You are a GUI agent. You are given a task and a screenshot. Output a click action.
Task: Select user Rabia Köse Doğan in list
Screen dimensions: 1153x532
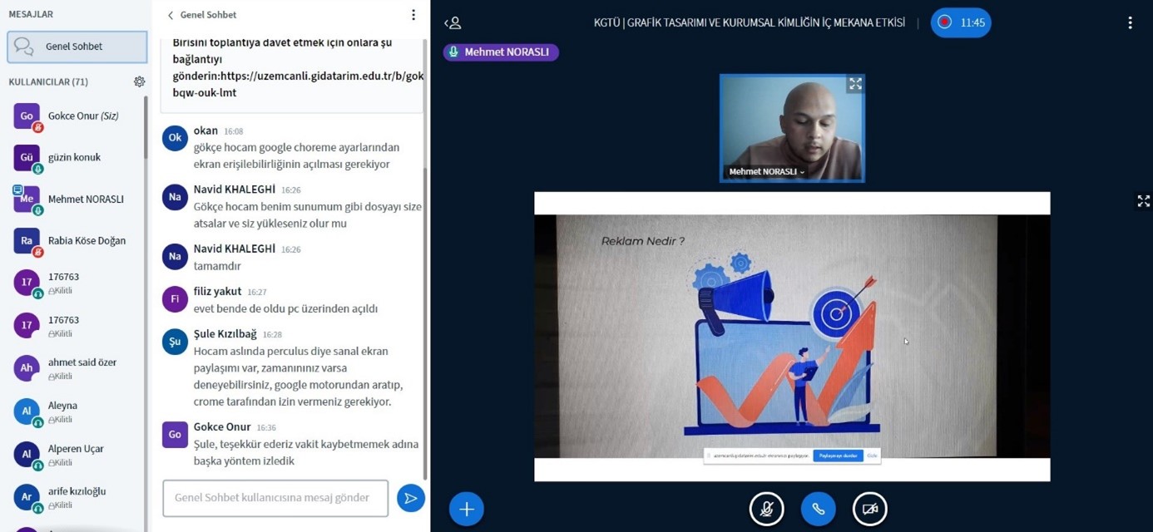click(x=87, y=241)
